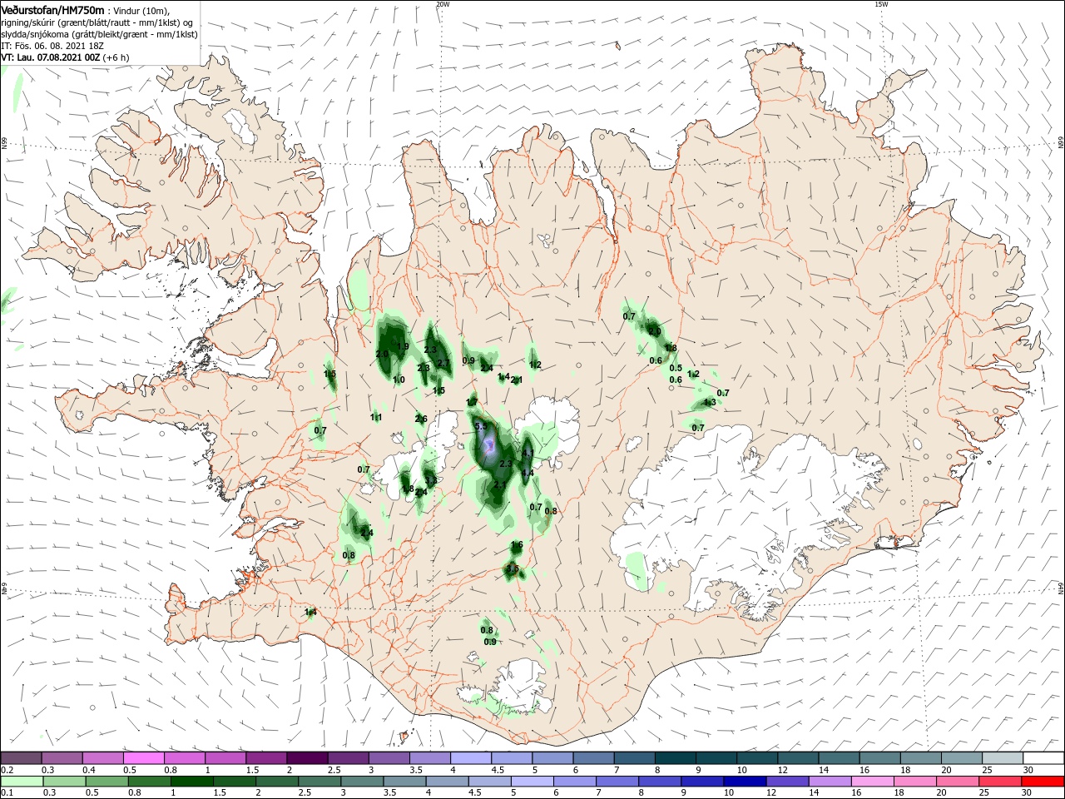Click the map title 'Veðurstofan/HM750m'
The width and height of the screenshot is (1065, 799).
[52, 9]
